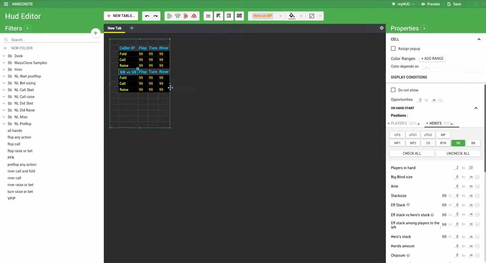Click the arrow pointer toolbar icon
This screenshot has width=486, height=263.
(218, 16)
